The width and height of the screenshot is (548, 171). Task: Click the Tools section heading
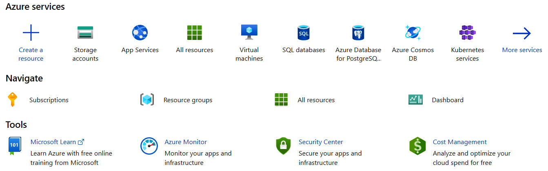coord(16,125)
